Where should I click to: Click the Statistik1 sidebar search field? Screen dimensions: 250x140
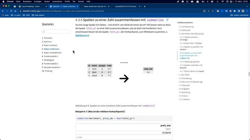pos(56,31)
